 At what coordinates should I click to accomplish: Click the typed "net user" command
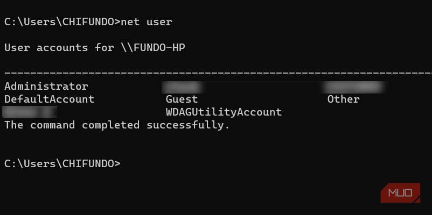pyautogui.click(x=147, y=21)
